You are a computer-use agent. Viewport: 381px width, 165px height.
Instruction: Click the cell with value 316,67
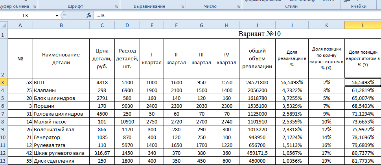tap(102, 153)
